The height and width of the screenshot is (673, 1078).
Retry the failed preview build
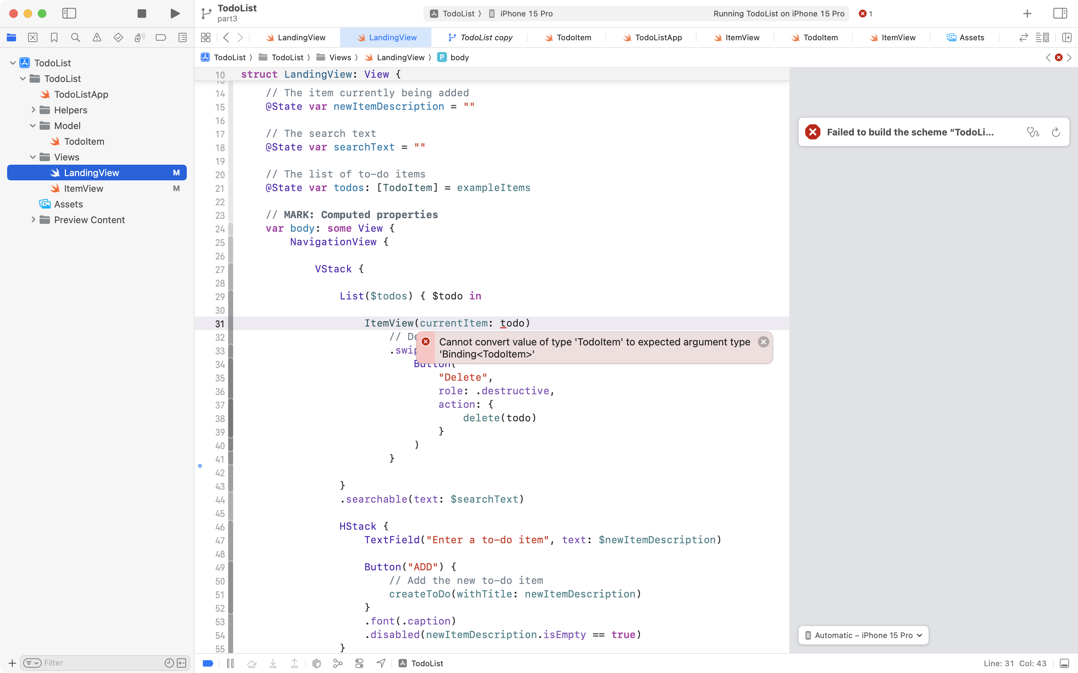point(1056,132)
